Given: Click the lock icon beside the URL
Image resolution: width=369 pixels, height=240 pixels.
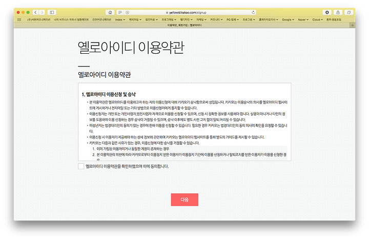Looking at the screenshot, I should click(167, 12).
